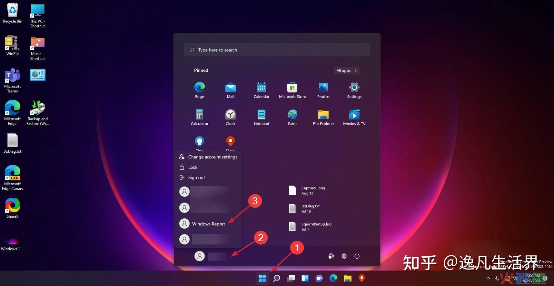Open the Calendar pinned app

pos(261,90)
